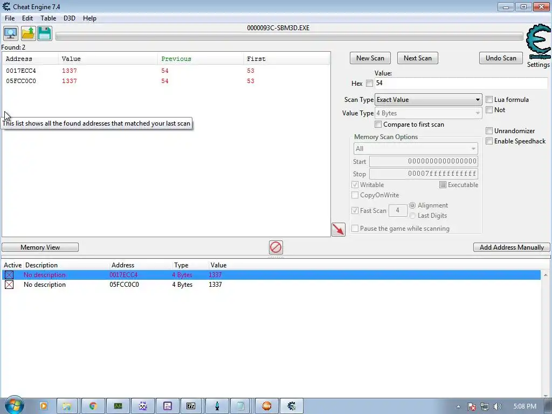
Task: Click the Type column header
Action: (x=181, y=265)
